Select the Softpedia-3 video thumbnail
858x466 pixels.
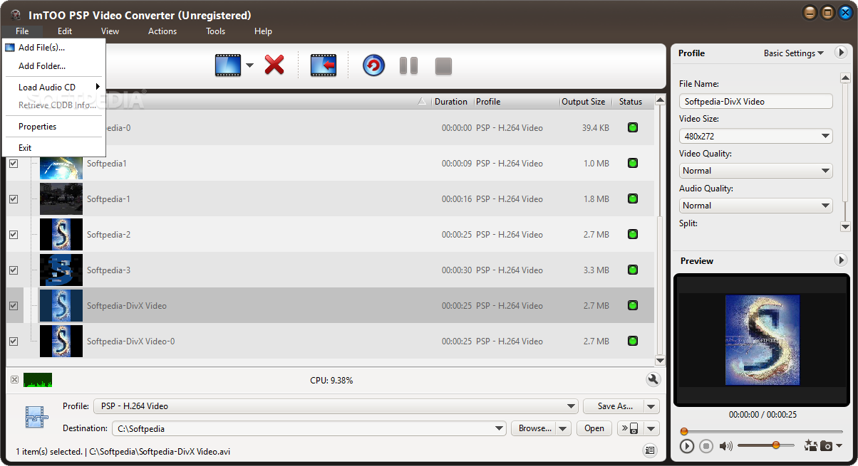[x=61, y=270]
